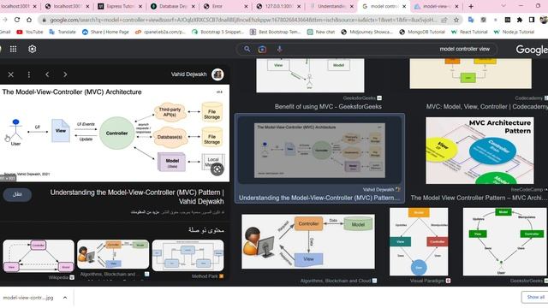Switch to the Error tab
This screenshot has height=308, width=548.
click(225, 6)
